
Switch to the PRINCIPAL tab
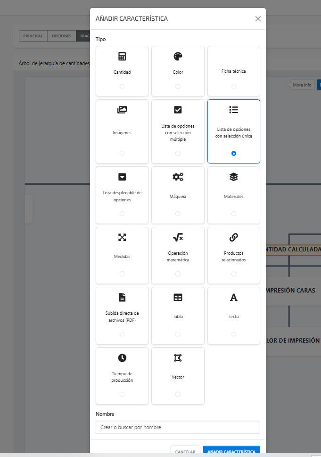33,36
